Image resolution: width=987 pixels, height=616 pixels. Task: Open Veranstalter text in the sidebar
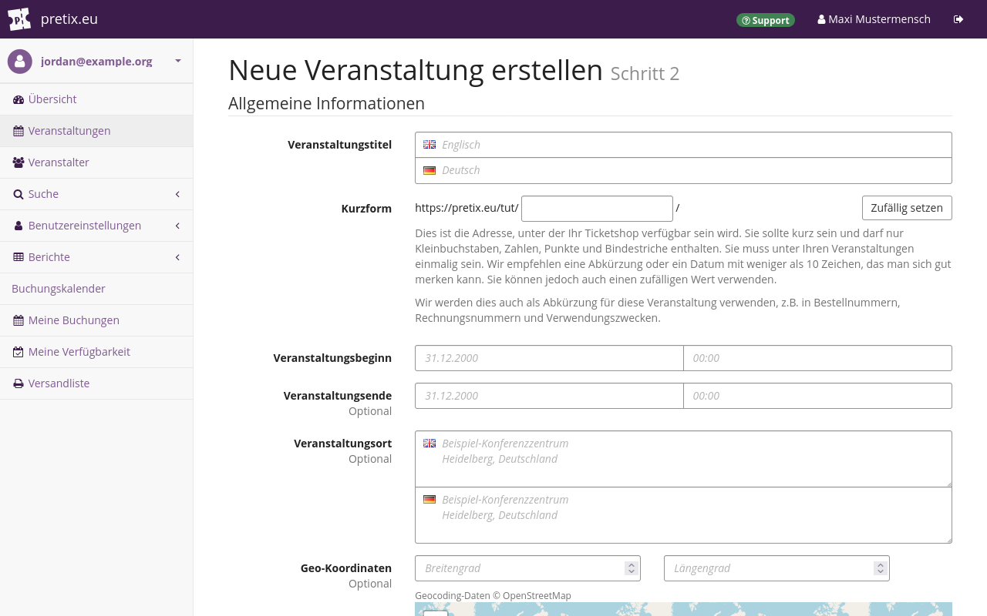59,162
